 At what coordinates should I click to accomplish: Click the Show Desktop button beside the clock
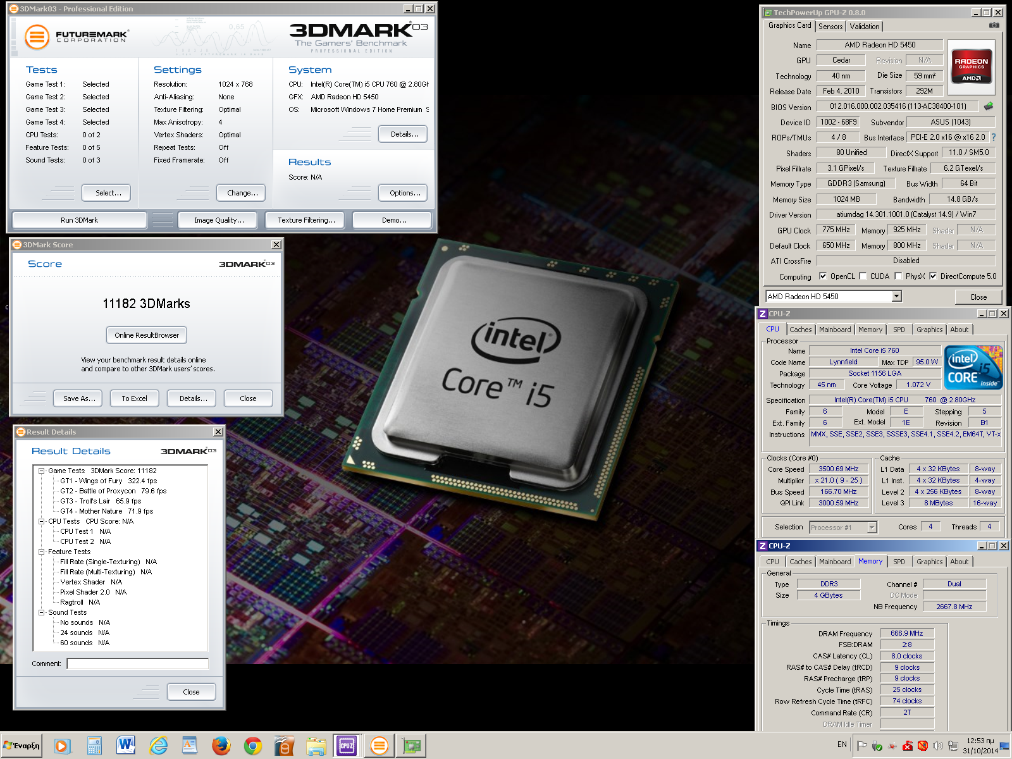coord(1004,746)
